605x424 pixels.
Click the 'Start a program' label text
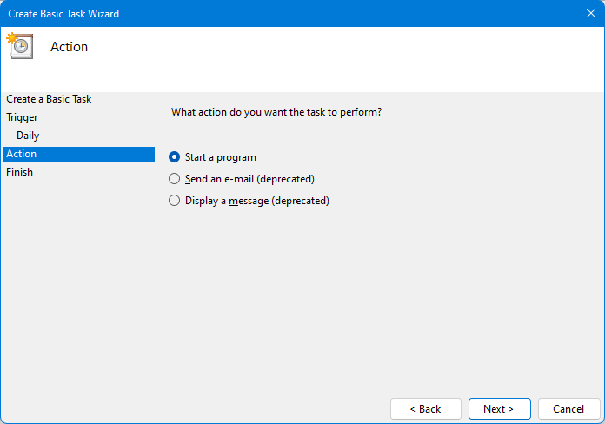pyautogui.click(x=221, y=157)
